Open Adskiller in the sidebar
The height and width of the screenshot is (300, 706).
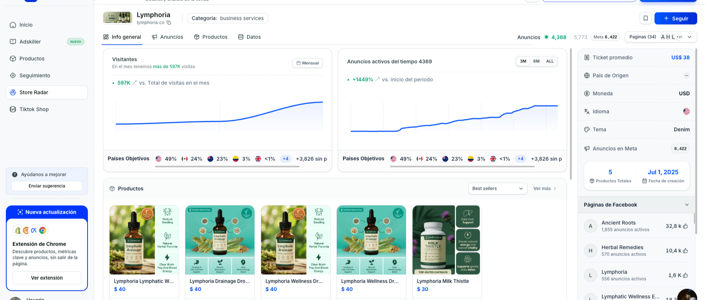pos(47,42)
